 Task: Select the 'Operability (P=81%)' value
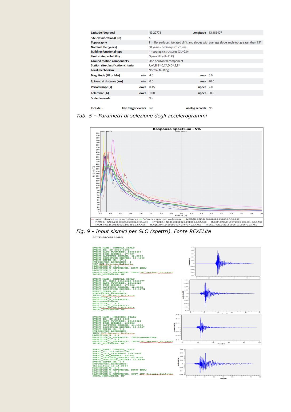161,56
